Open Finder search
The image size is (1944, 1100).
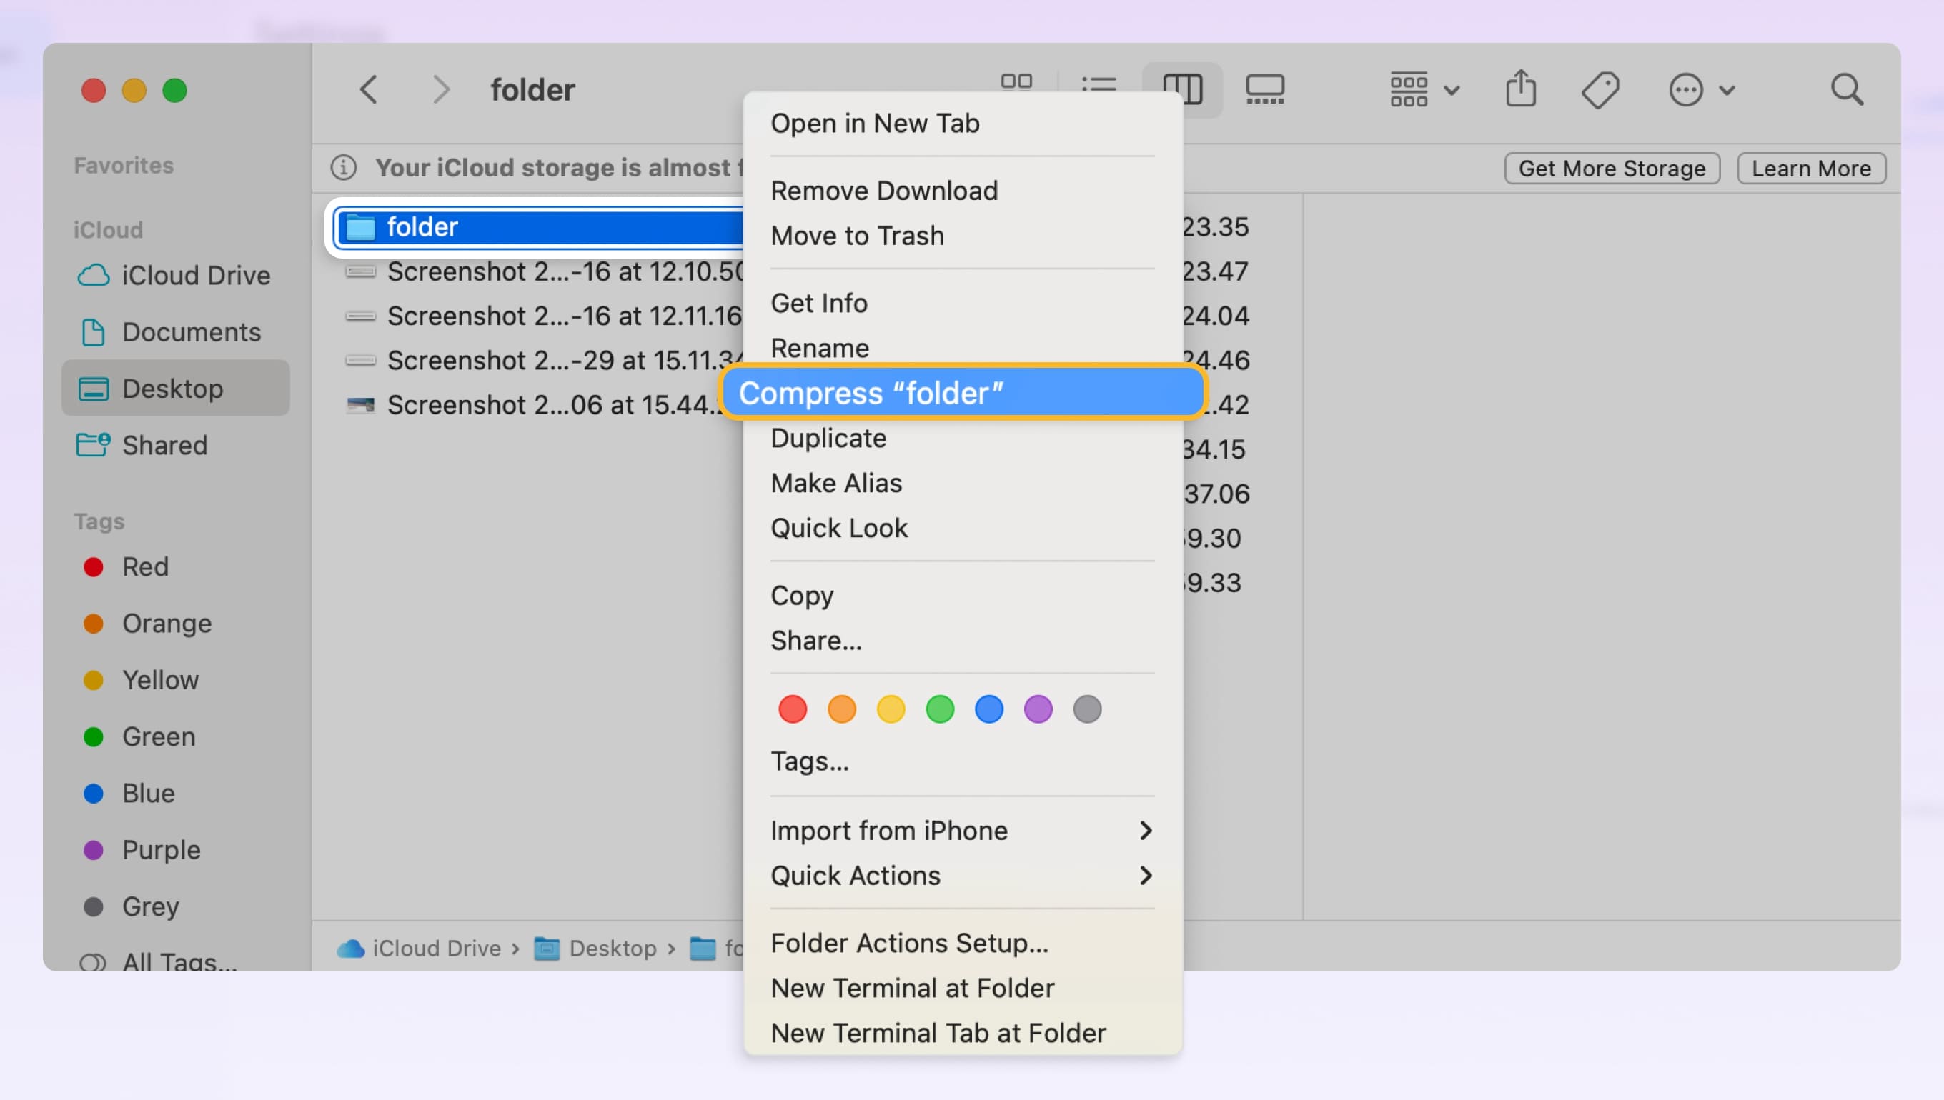click(1846, 89)
